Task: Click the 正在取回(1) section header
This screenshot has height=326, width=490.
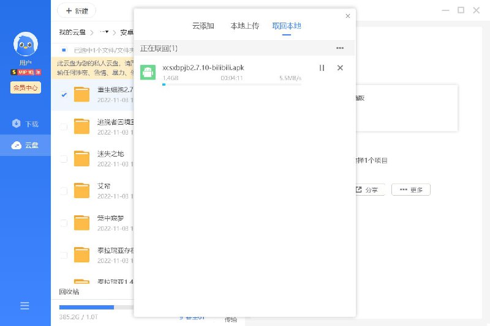Action: (x=244, y=48)
